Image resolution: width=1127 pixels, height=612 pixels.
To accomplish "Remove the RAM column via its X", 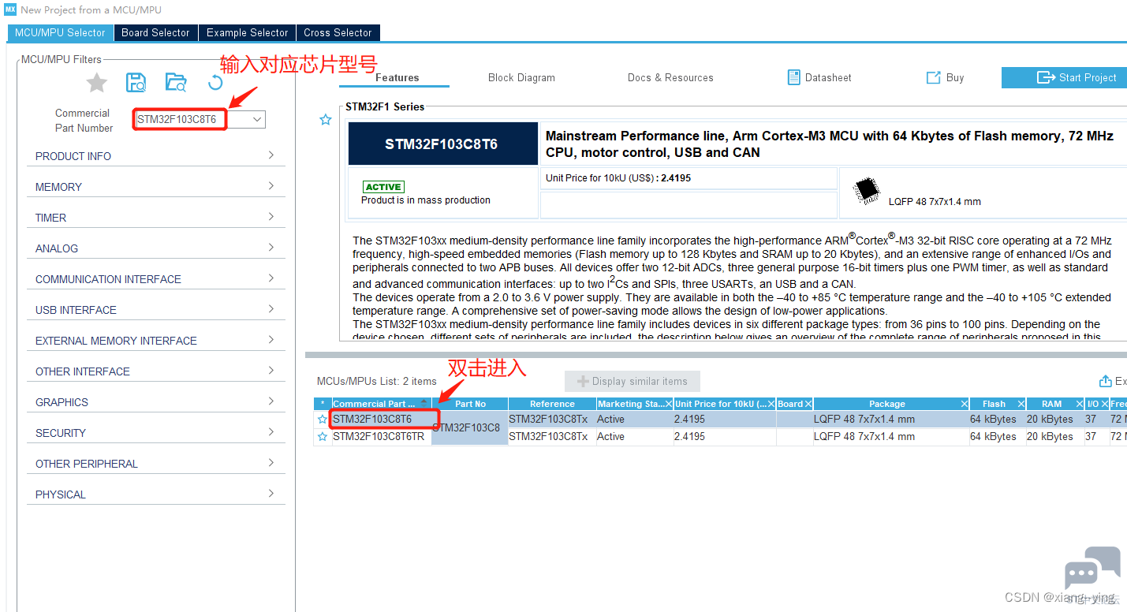I will point(1079,404).
